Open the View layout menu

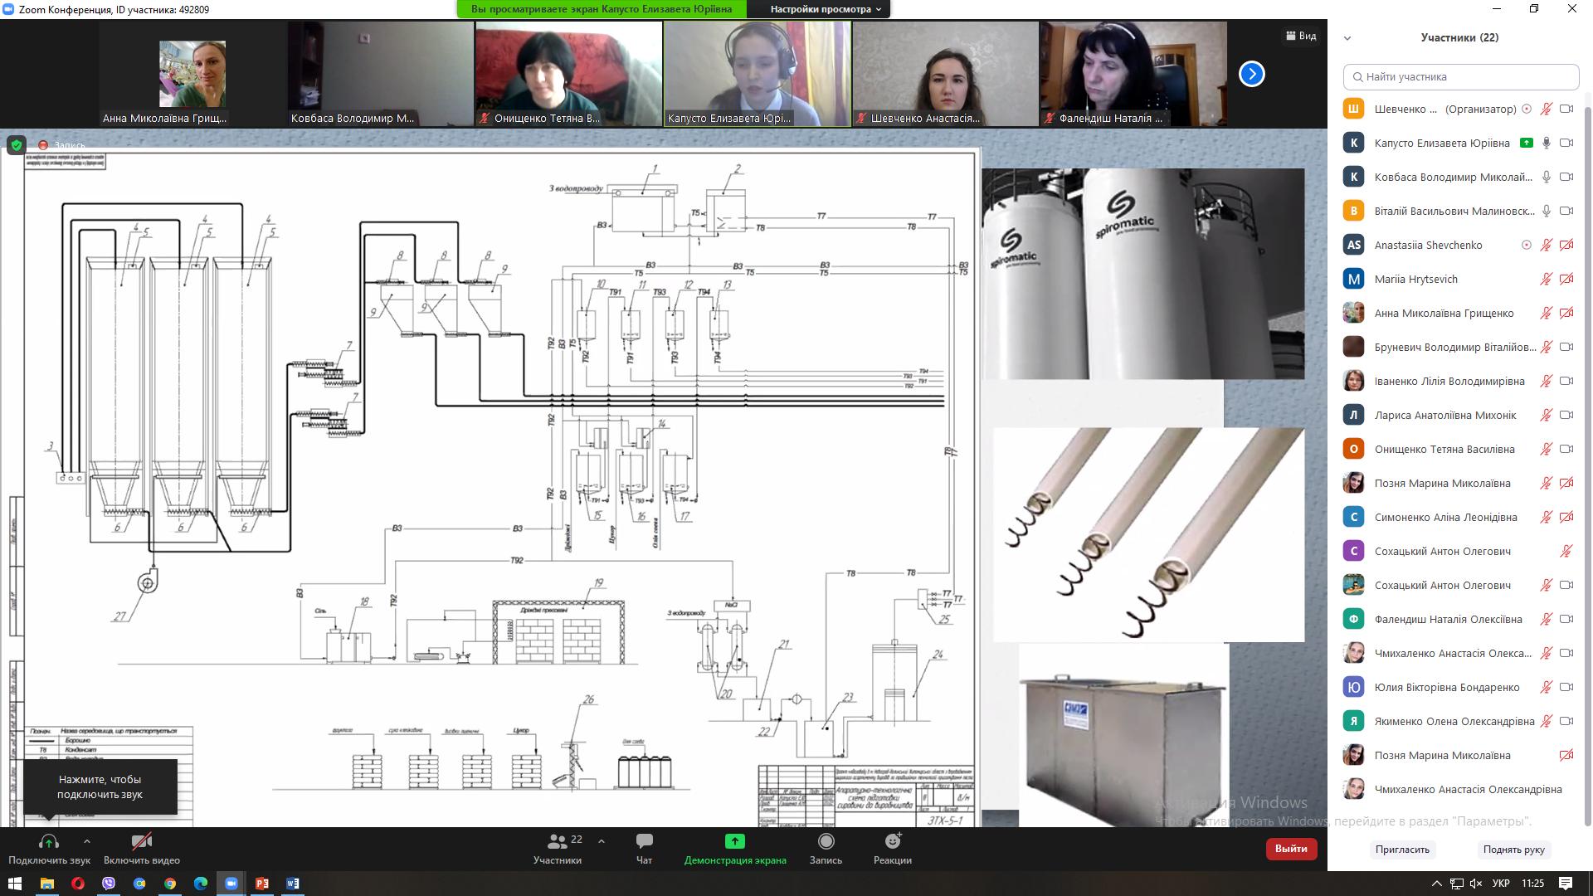point(1301,36)
